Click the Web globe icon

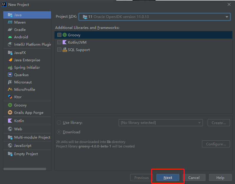pos(10,129)
